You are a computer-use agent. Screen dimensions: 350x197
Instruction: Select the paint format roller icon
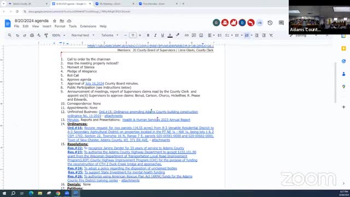(46, 35)
